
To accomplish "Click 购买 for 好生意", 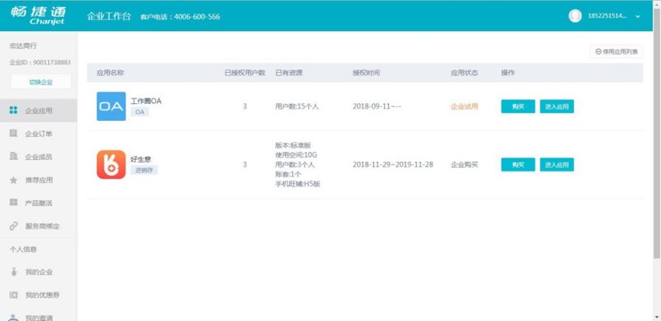I will [518, 164].
